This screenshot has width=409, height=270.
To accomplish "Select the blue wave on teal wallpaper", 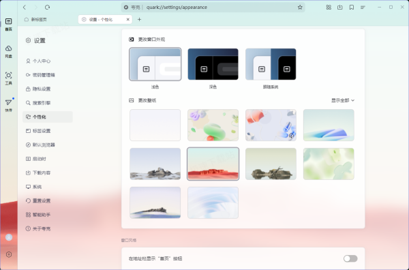I will (329, 125).
